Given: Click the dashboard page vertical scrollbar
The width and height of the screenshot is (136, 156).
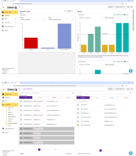Looking at the screenshot, I should [x=133, y=20].
